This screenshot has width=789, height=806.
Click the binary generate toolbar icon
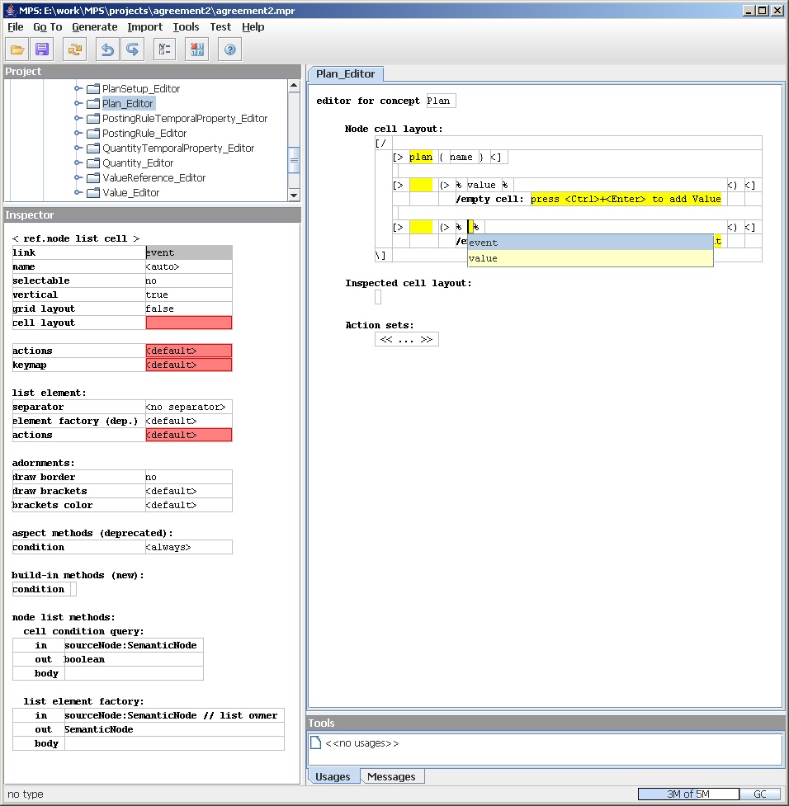click(x=196, y=49)
